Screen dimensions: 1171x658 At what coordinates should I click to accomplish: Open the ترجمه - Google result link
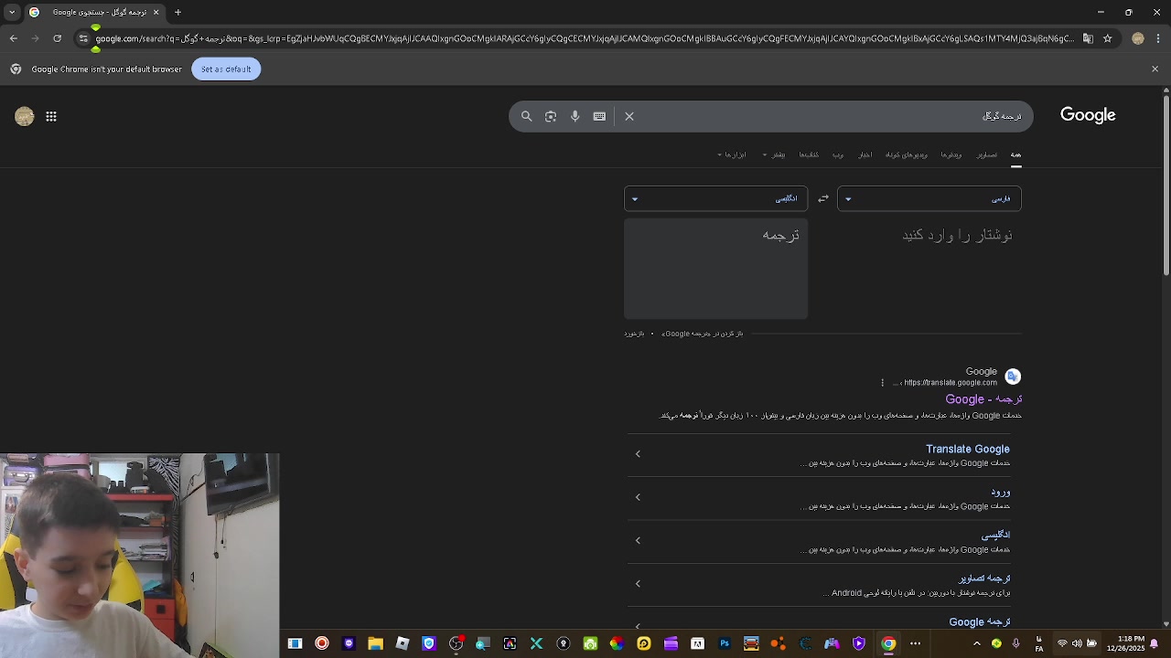coord(983,399)
